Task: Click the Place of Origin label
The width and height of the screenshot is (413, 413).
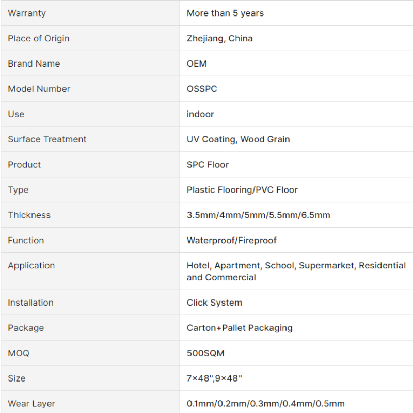Action: point(39,38)
